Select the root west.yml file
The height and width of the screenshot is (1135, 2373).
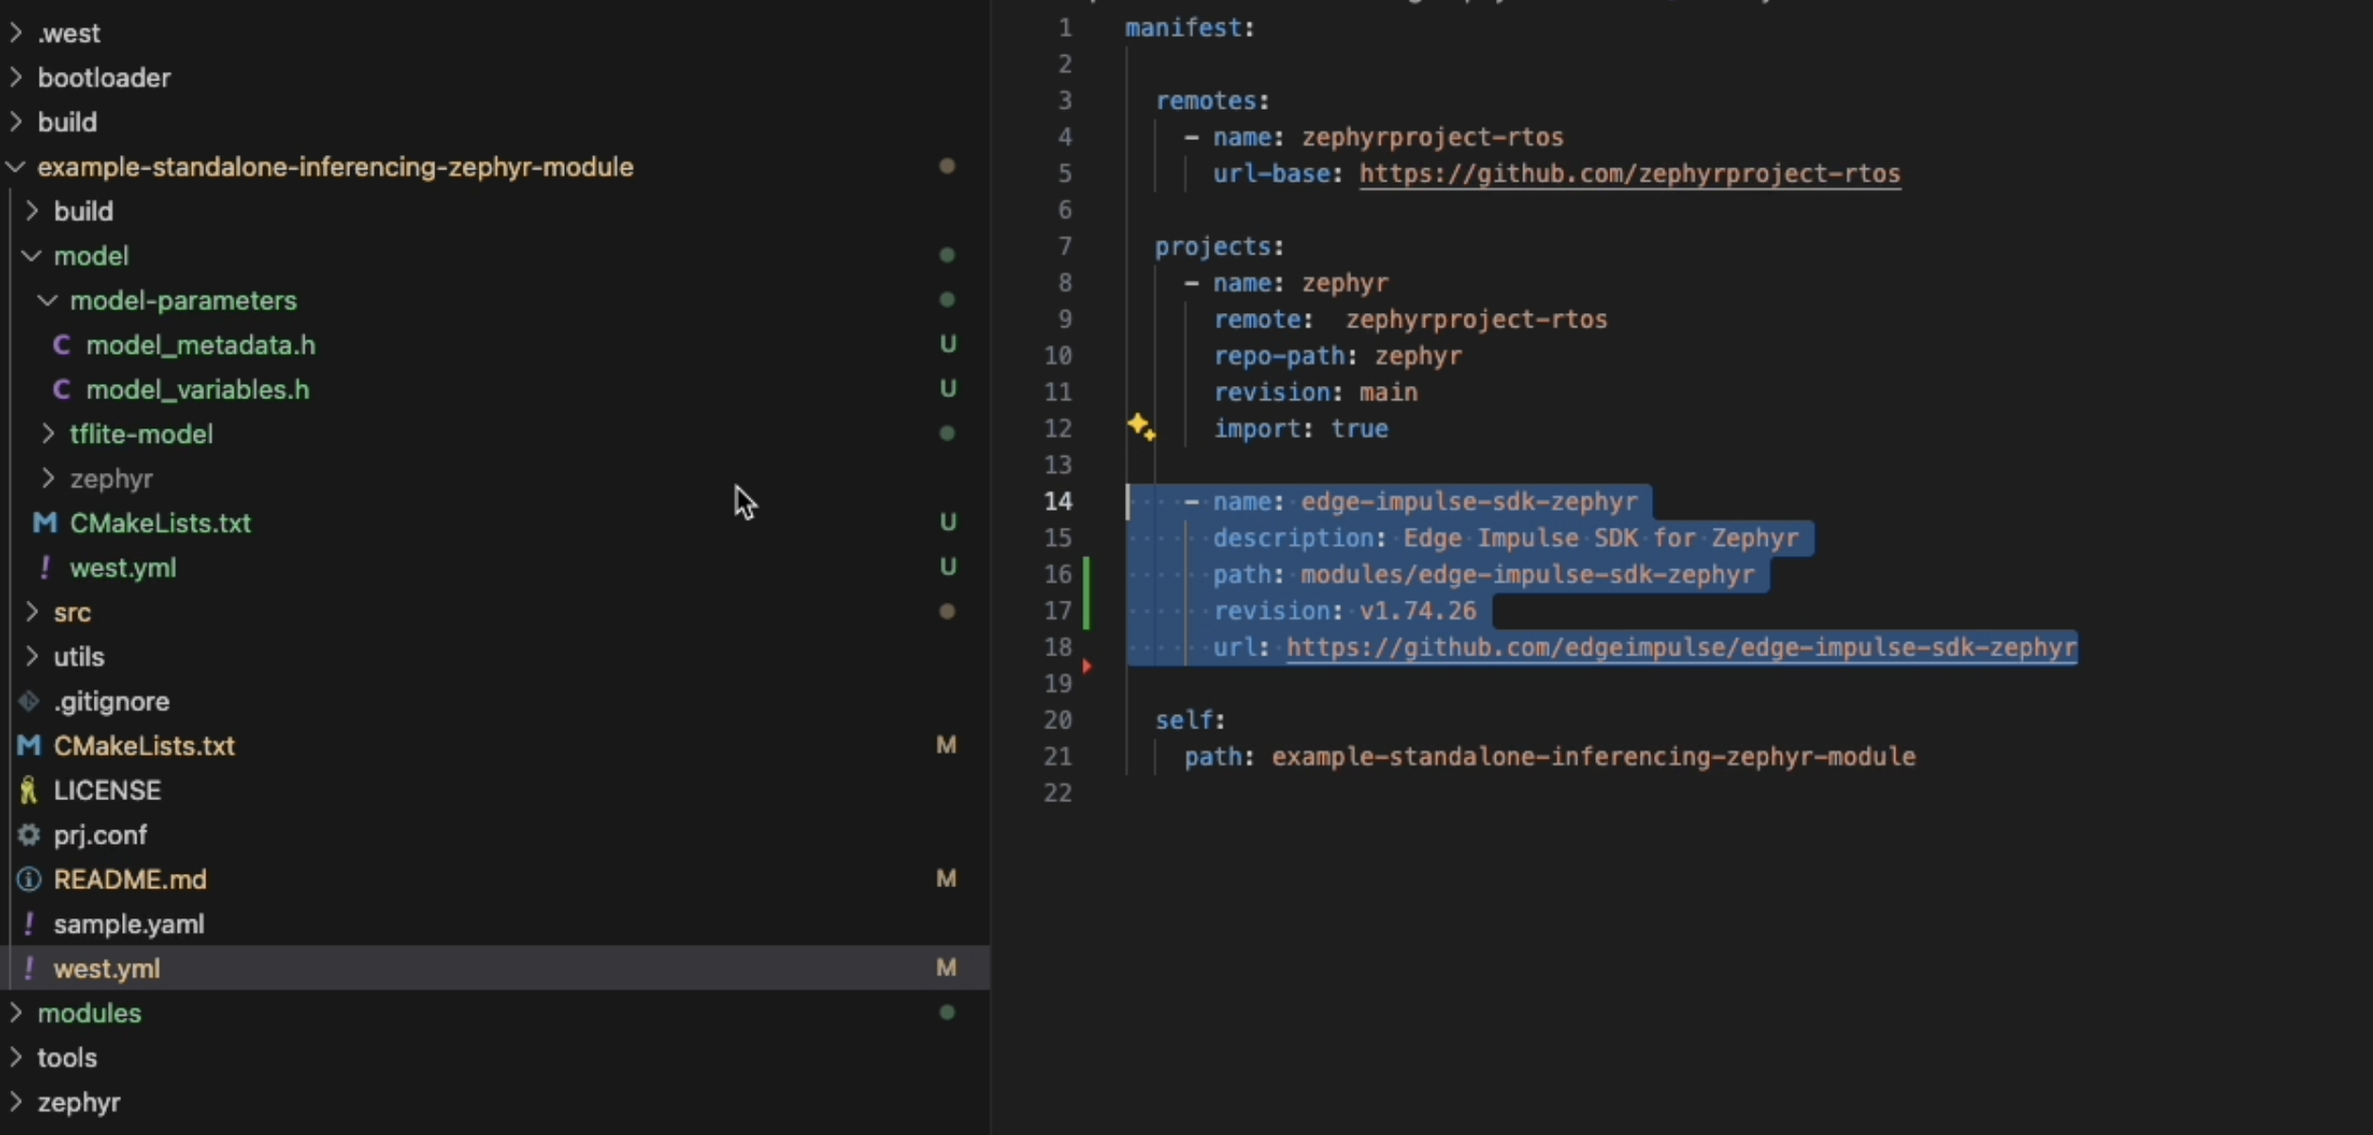pos(107,969)
